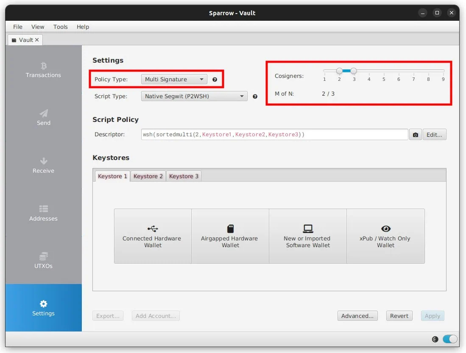Click position 6 on the Cosigners slider
The width and height of the screenshot is (466, 353).
click(399, 71)
